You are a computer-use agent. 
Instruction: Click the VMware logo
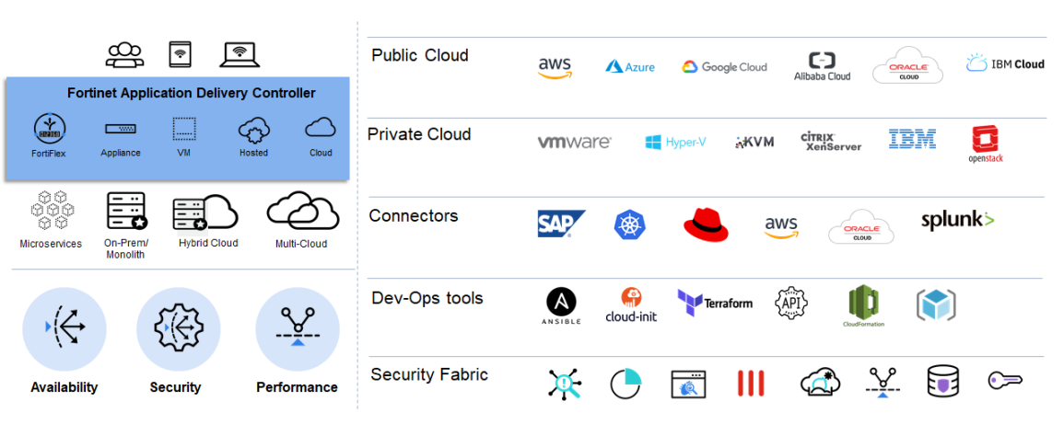574,143
